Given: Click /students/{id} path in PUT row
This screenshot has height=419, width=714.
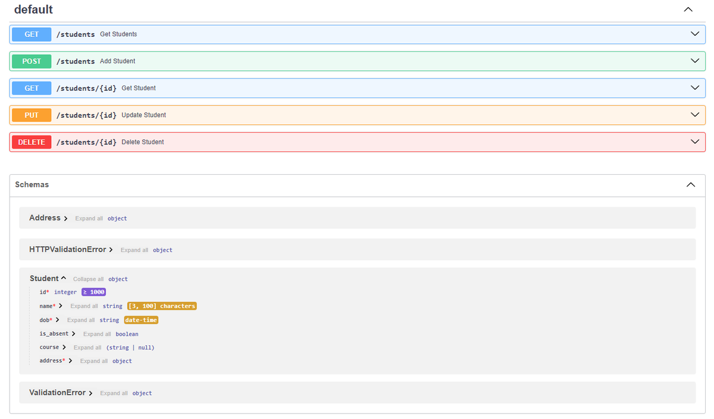Looking at the screenshot, I should (x=86, y=115).
